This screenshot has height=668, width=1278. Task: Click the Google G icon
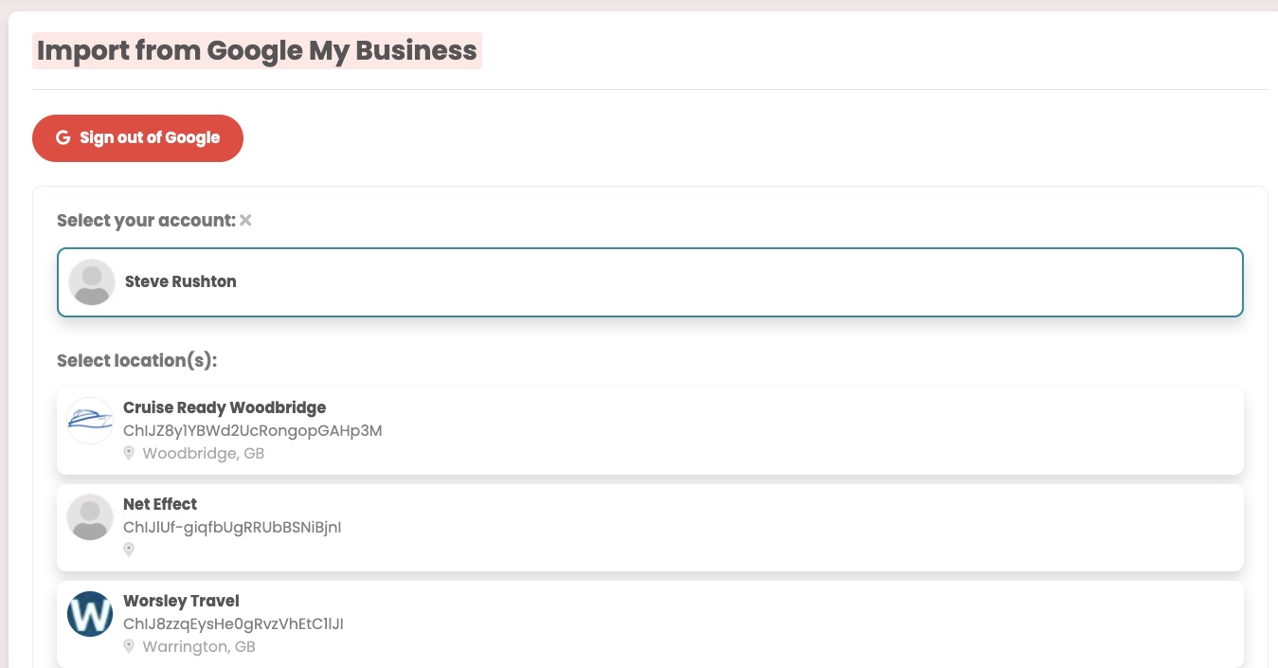pyautogui.click(x=63, y=138)
